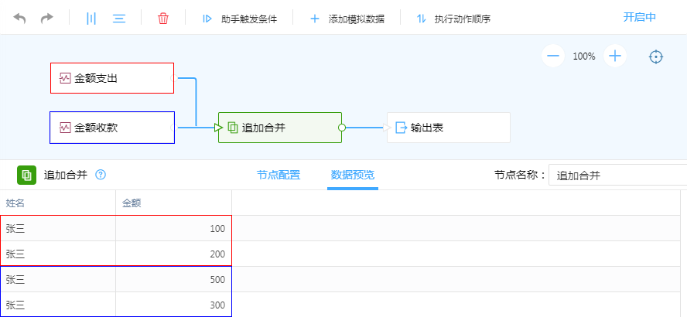Screen dimensions: 687x317
Task: Click 添加模拟数据 button
Action: [347, 19]
